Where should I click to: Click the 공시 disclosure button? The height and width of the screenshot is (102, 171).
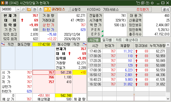tap(166, 9)
